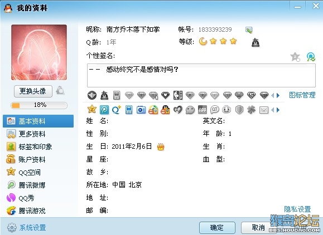Click inside the 个性签名 signature text box

tap(201, 75)
